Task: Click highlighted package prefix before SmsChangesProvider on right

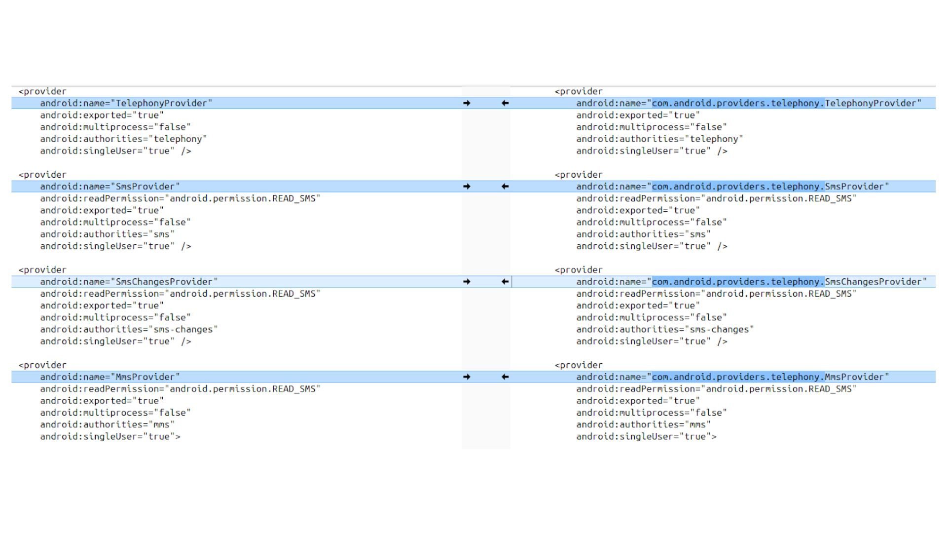Action: [737, 282]
